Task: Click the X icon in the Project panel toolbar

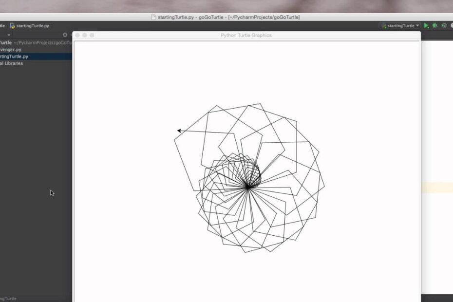Action: tap(65, 35)
